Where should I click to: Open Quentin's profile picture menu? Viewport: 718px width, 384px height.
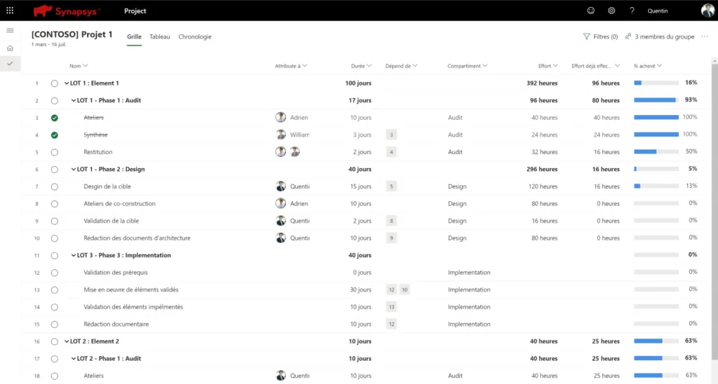click(x=707, y=11)
